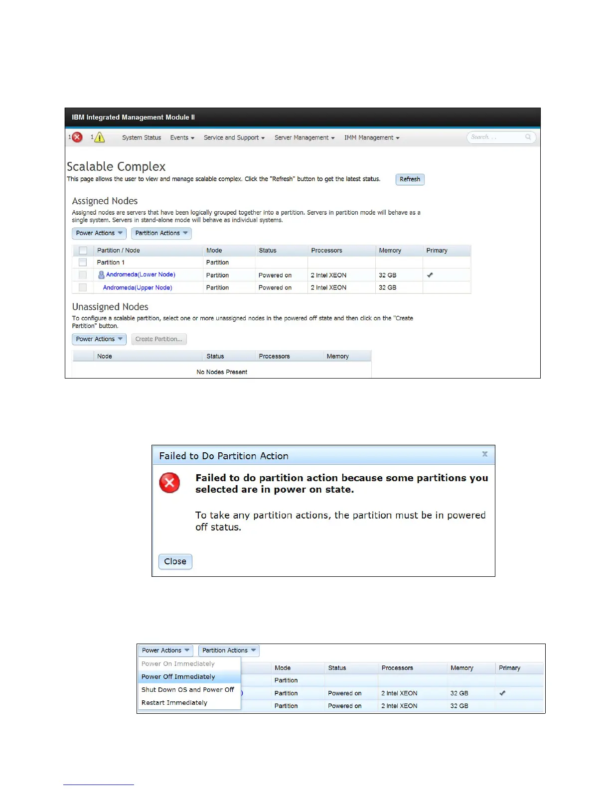This screenshot has width=610, height=789.
Task: Open the Andromeda(Lower Node) link
Action: pos(141,274)
